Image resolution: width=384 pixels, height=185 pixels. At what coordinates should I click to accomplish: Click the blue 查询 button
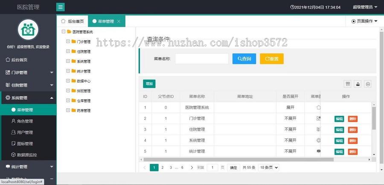click(244, 59)
